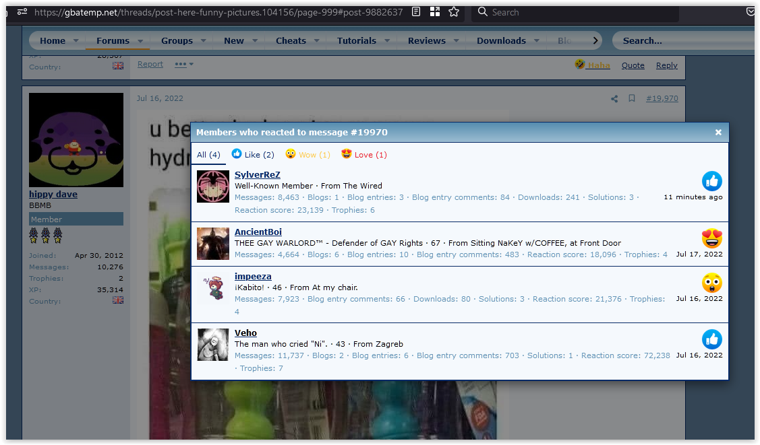
Task: Focus the browser Search box
Action: coord(575,12)
